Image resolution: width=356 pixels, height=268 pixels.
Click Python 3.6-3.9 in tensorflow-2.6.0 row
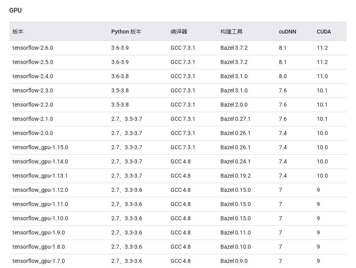coord(120,48)
